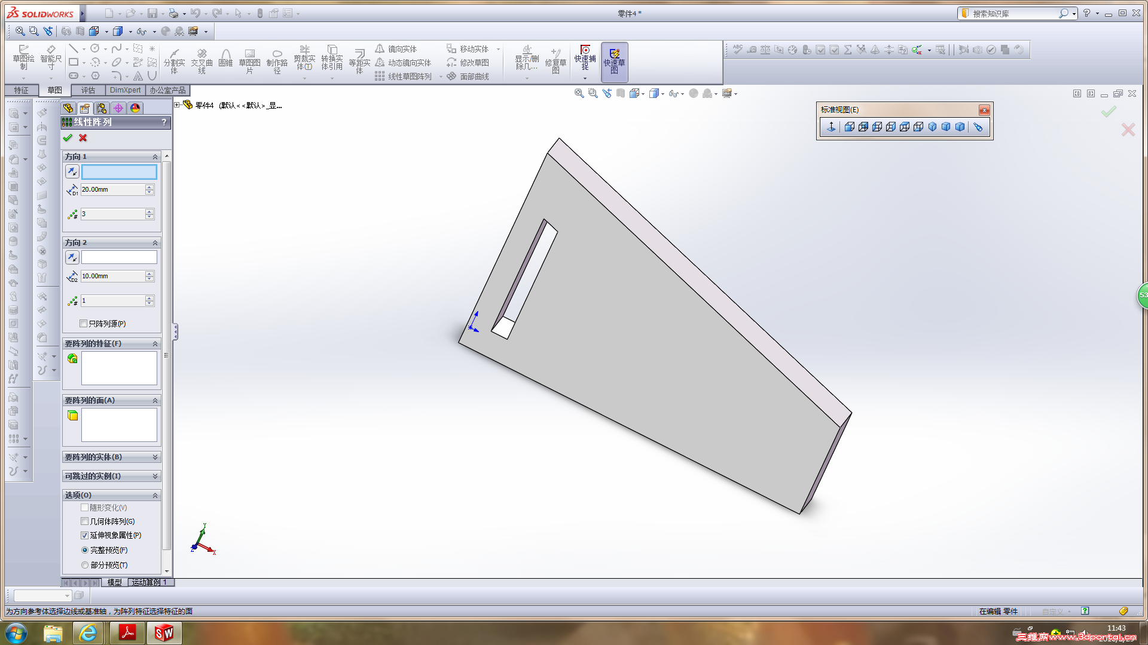This screenshot has height=645, width=1148.
Task: Expand the 零件4 feature tree node
Action: click(177, 105)
